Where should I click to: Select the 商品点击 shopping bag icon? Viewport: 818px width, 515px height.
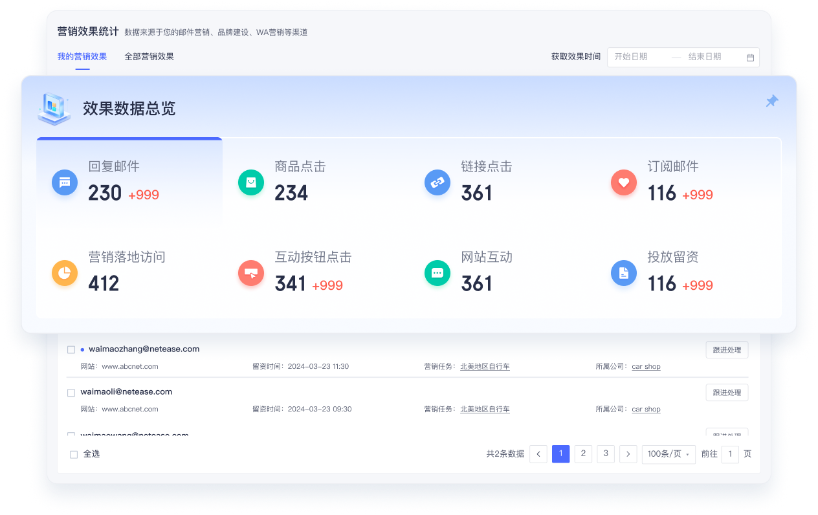click(251, 182)
